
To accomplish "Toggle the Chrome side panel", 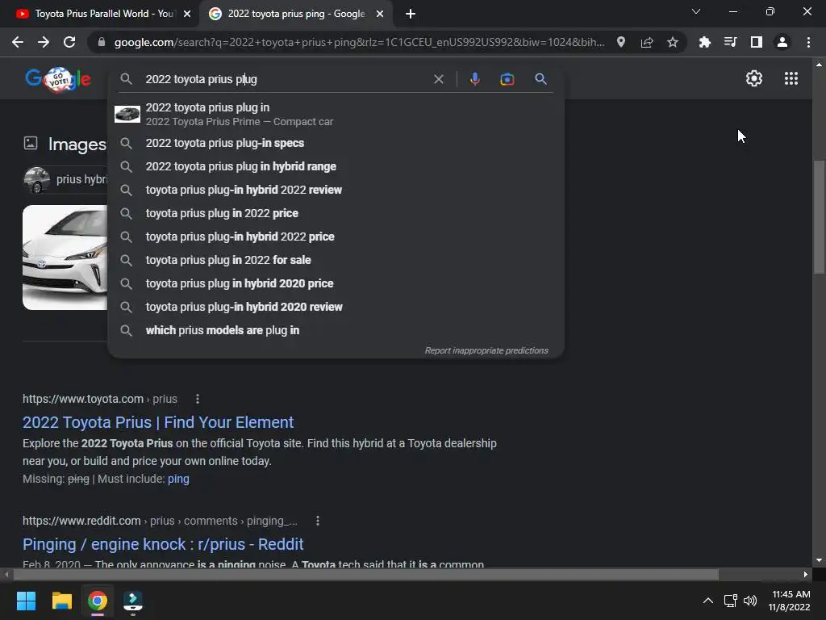I will [757, 42].
